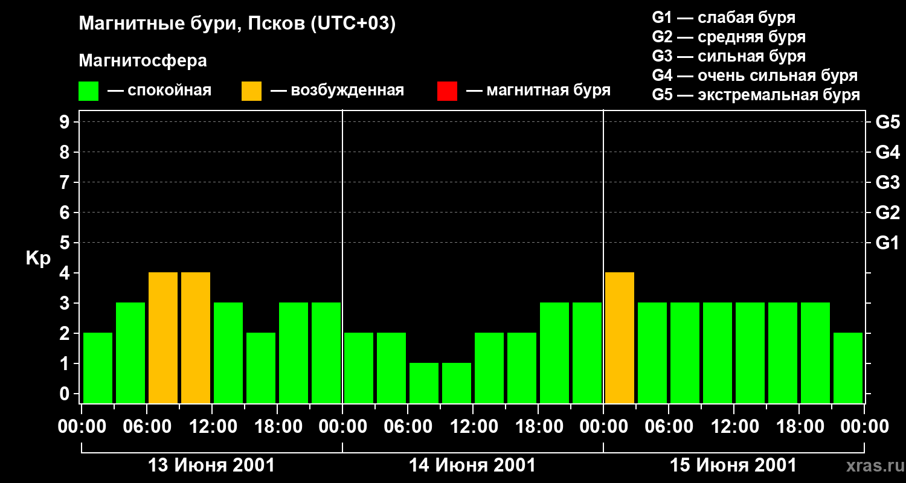Click the '— спокойная' legend label
Viewport: 906px width, 483px height.
[x=159, y=91]
